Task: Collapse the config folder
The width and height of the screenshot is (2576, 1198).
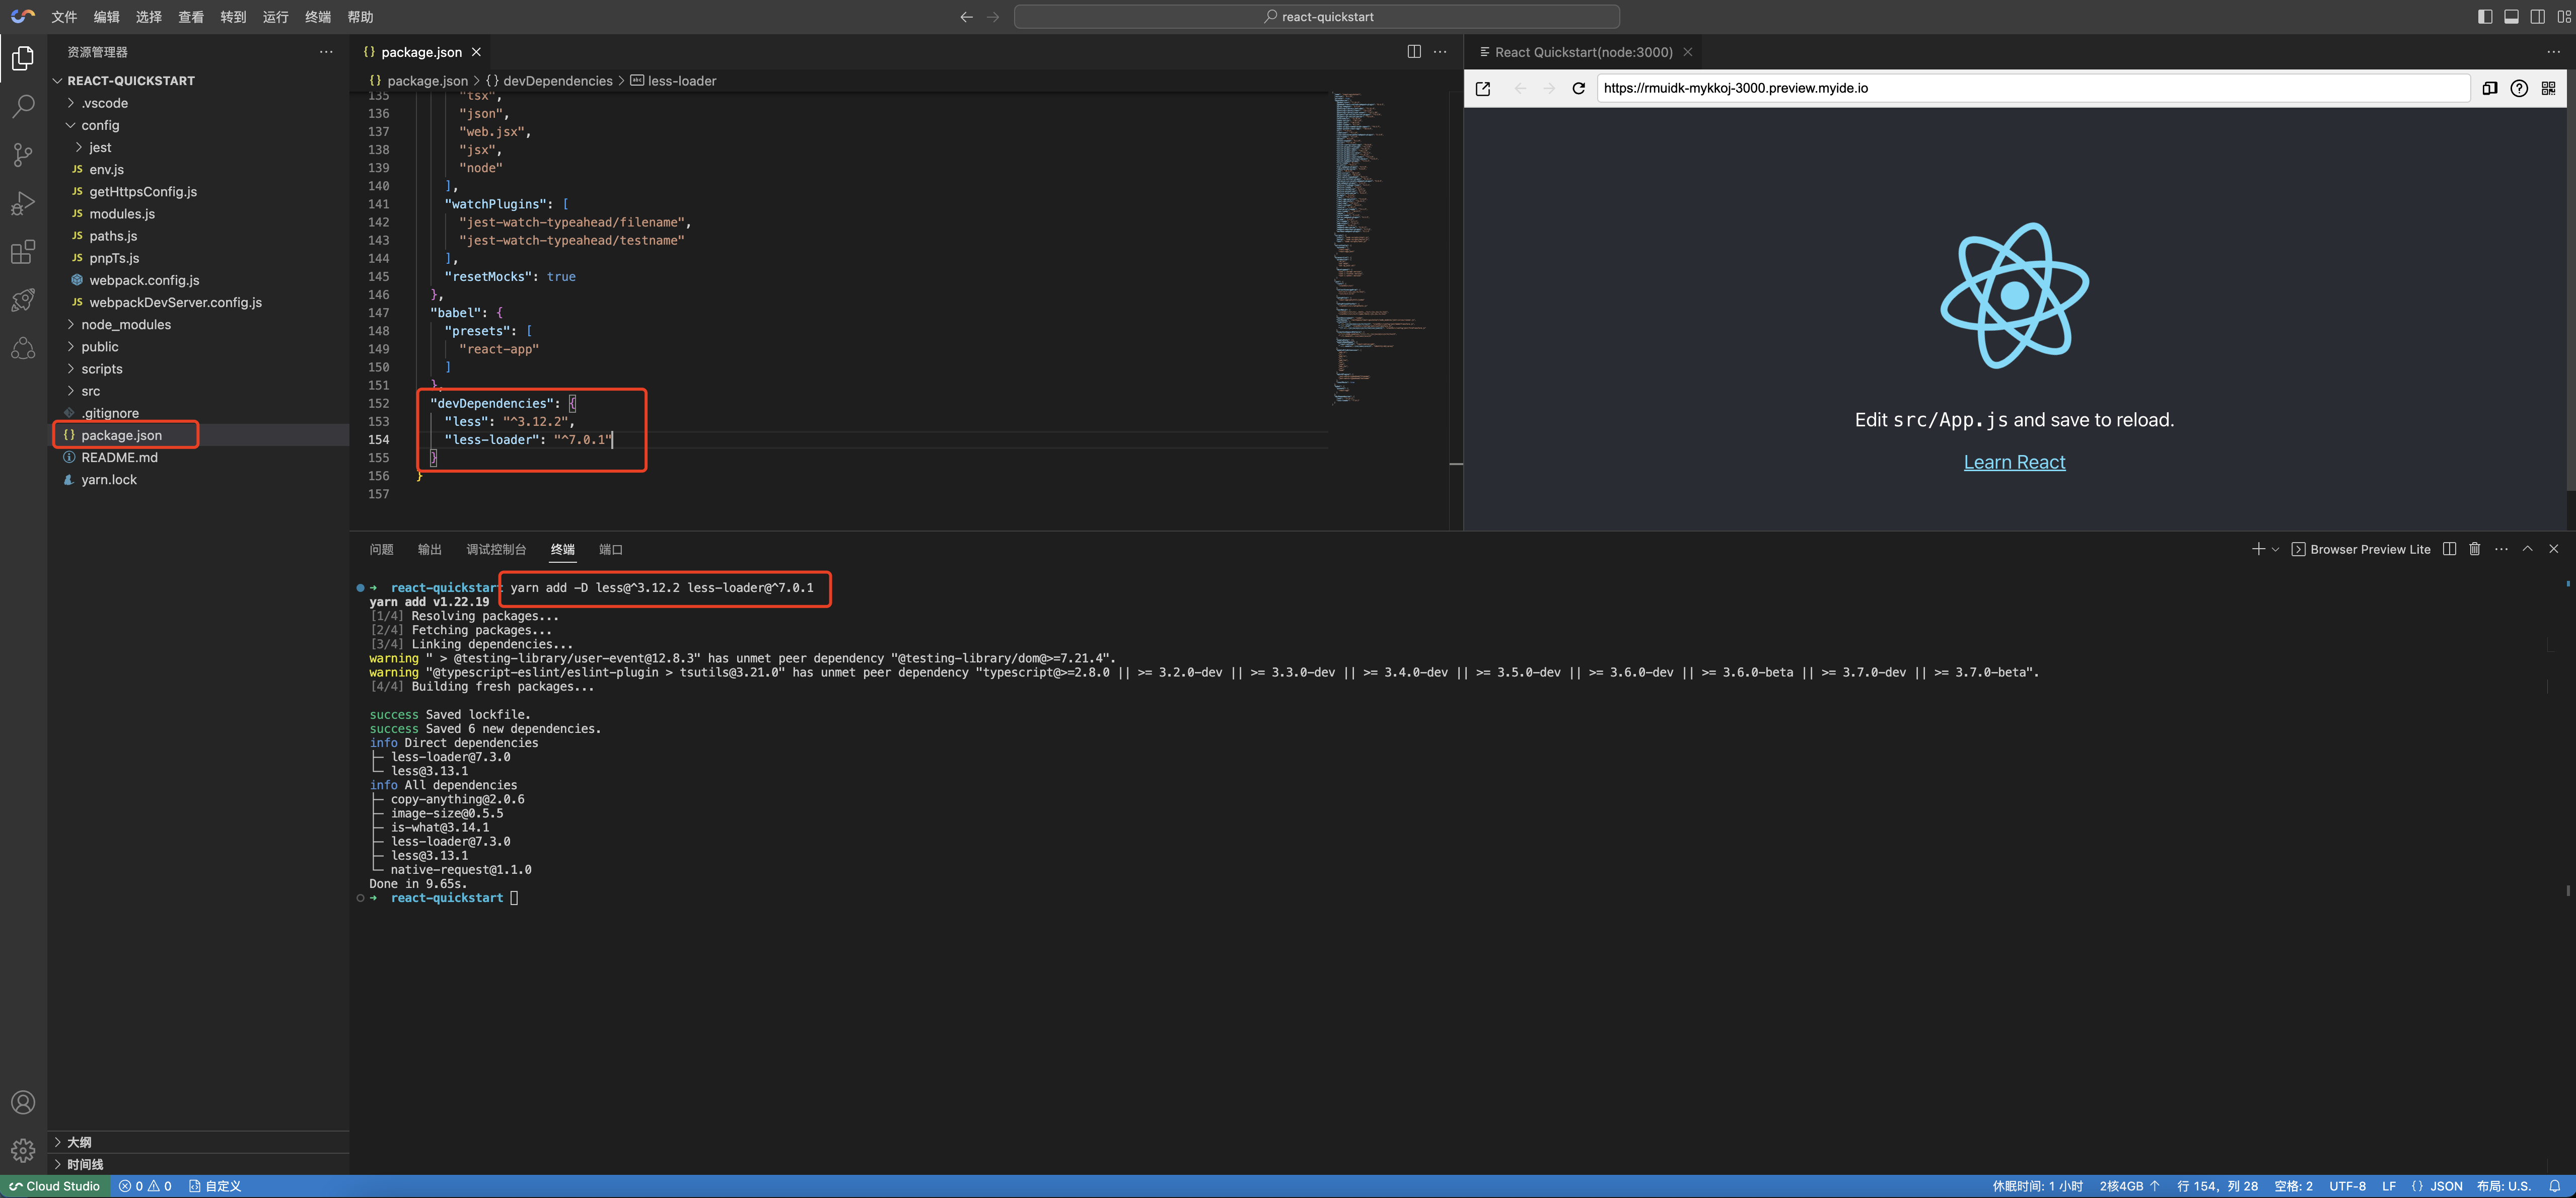Action: 100,125
